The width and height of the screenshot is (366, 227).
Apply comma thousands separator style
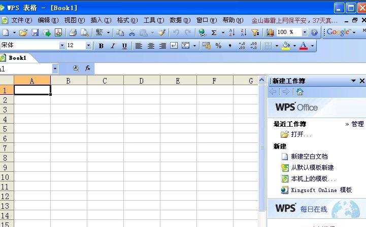point(230,46)
